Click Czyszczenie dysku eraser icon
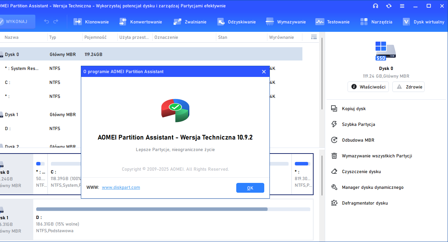This screenshot has width=448, height=242. (334, 171)
